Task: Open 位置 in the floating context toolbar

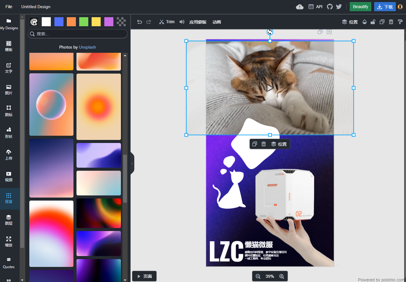Action: [x=279, y=144]
